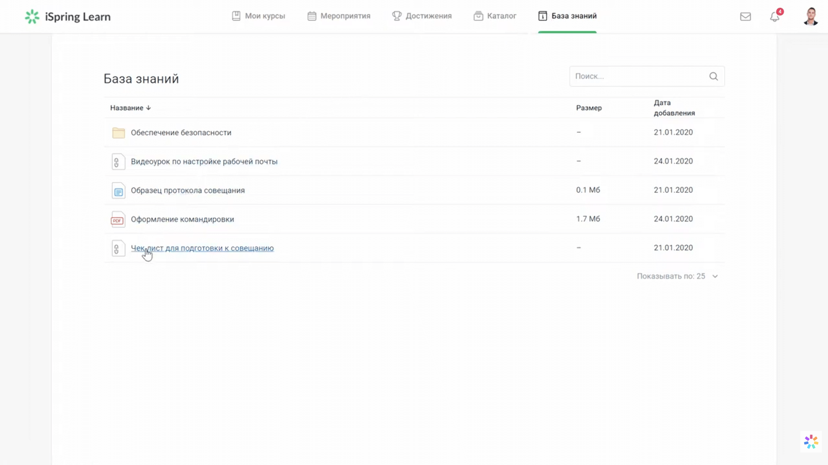This screenshot has width=828, height=465.
Task: Switch to Достижения tab
Action: 422,16
